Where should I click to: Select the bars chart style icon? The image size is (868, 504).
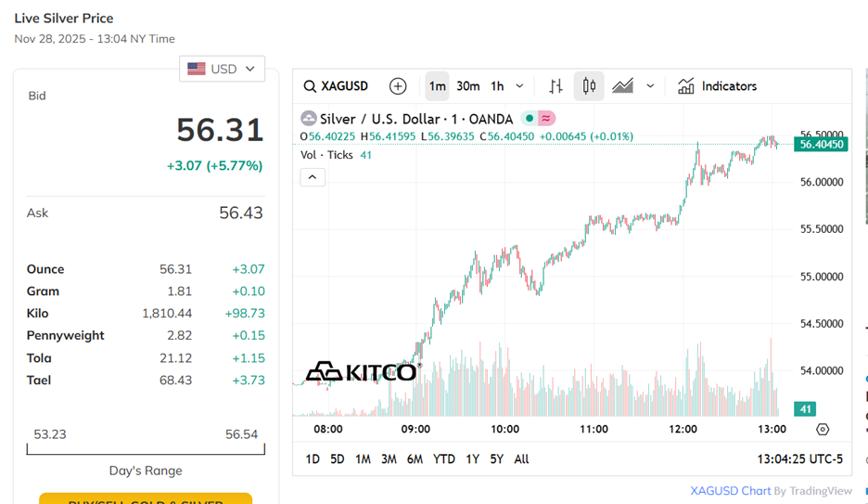coord(555,86)
